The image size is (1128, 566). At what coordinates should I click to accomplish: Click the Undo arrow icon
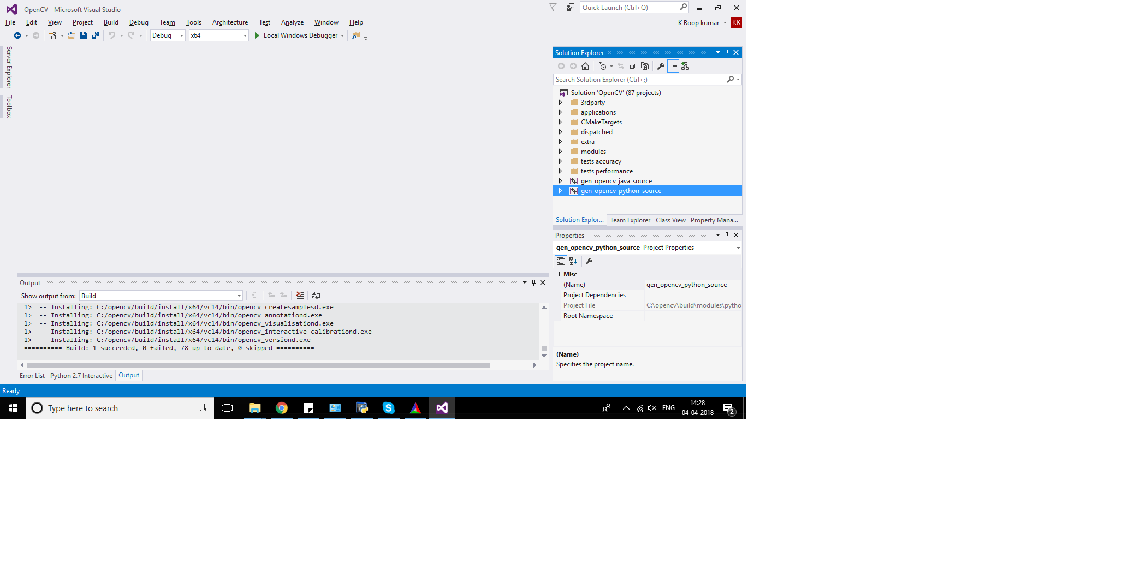pyautogui.click(x=112, y=35)
